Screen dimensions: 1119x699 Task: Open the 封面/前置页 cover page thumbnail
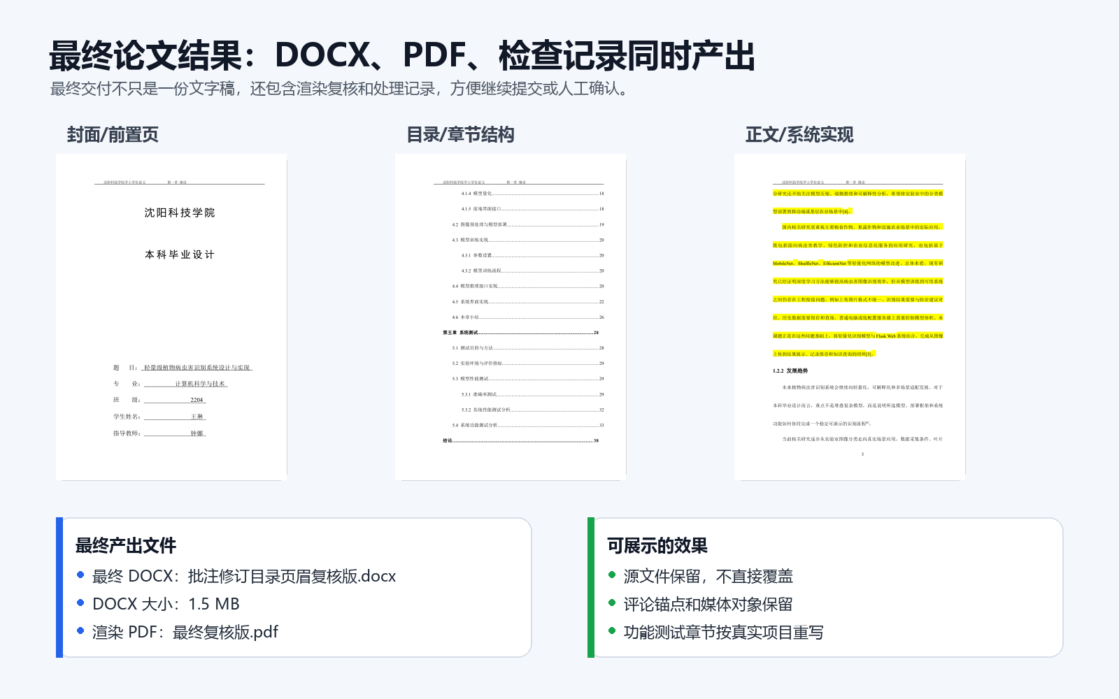pyautogui.click(x=171, y=317)
